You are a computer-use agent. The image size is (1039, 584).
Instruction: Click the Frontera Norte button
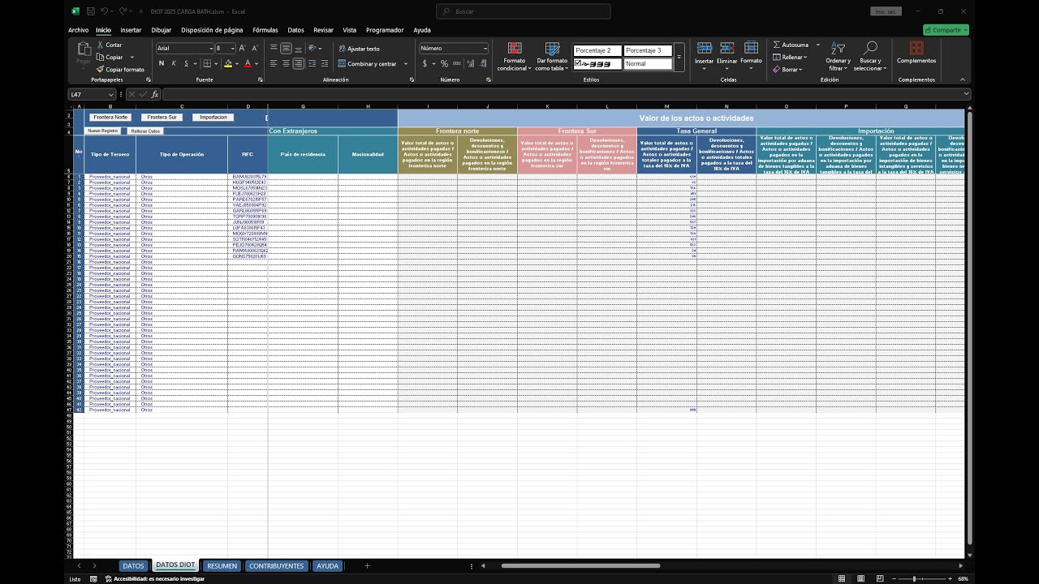[110, 118]
